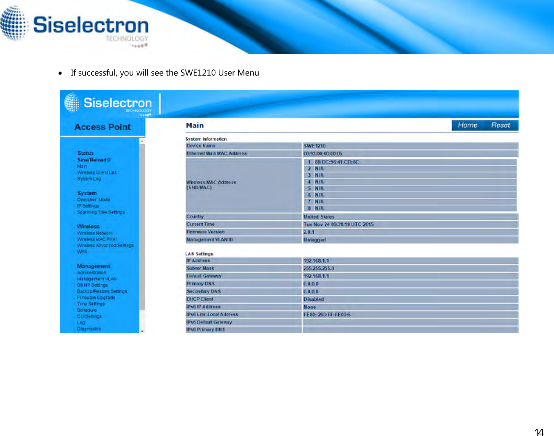The width and height of the screenshot is (554, 436).
Task: Open Backup/Restore Settings
Action: pos(102,291)
